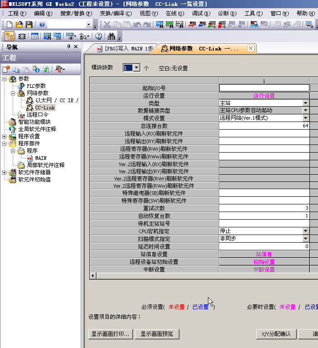
Task: Open the 类型 dropdown showing 主站
Action: click(305, 103)
